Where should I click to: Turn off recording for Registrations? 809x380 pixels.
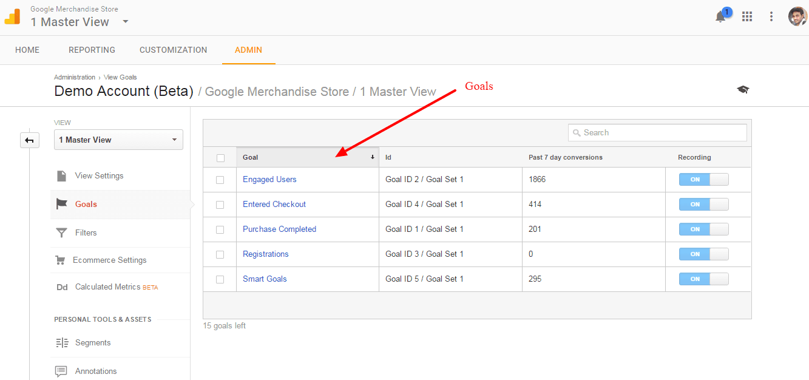[704, 254]
